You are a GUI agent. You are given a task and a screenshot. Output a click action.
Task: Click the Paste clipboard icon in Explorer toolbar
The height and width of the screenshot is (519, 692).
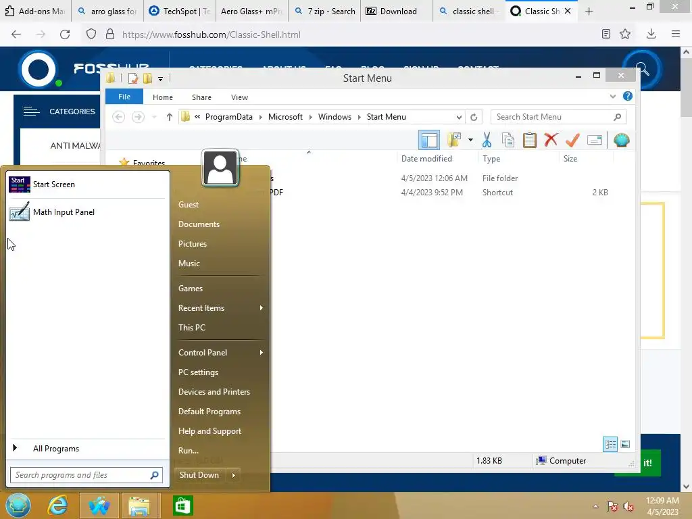pos(530,140)
